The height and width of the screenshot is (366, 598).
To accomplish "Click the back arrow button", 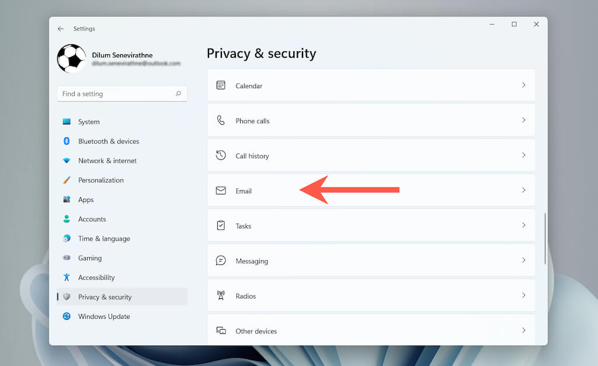I will [x=61, y=29].
